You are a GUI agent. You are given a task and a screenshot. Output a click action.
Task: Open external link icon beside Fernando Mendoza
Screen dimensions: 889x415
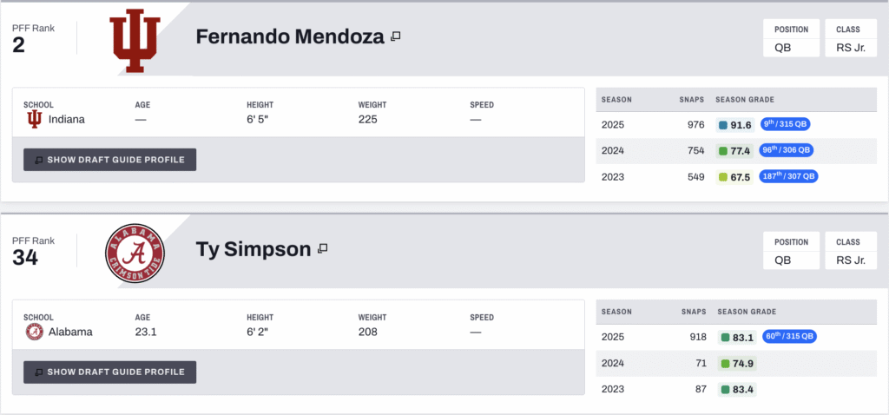pyautogui.click(x=395, y=36)
